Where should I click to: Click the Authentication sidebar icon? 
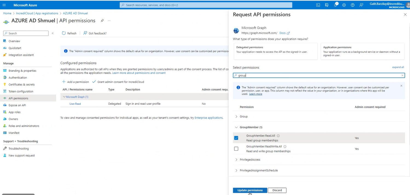pos(5,77)
